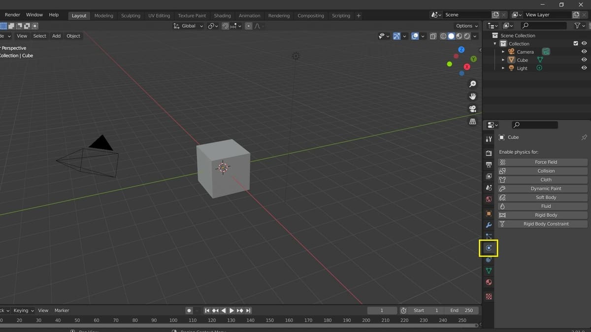Screen dimensions: 591x332
Task: Switch to Modeling workspace tab
Action: tap(103, 16)
